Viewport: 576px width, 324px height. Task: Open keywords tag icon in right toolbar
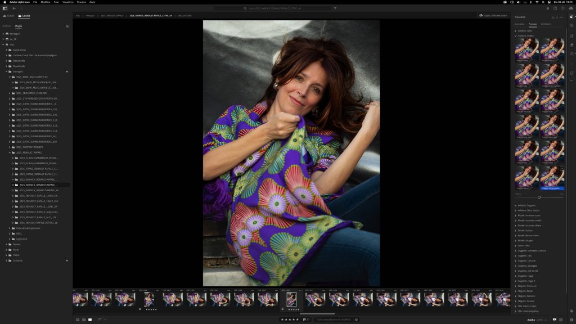tap(571, 310)
